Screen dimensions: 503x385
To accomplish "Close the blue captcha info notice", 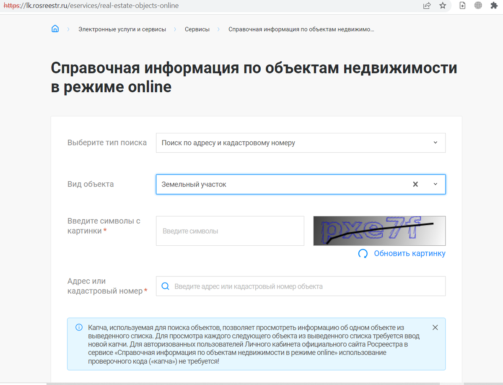I will point(435,328).
